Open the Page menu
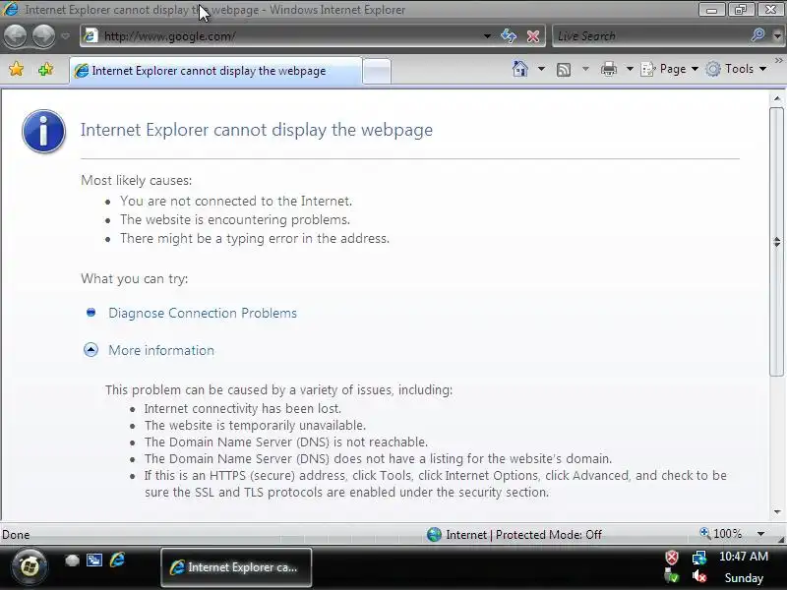 (x=670, y=69)
